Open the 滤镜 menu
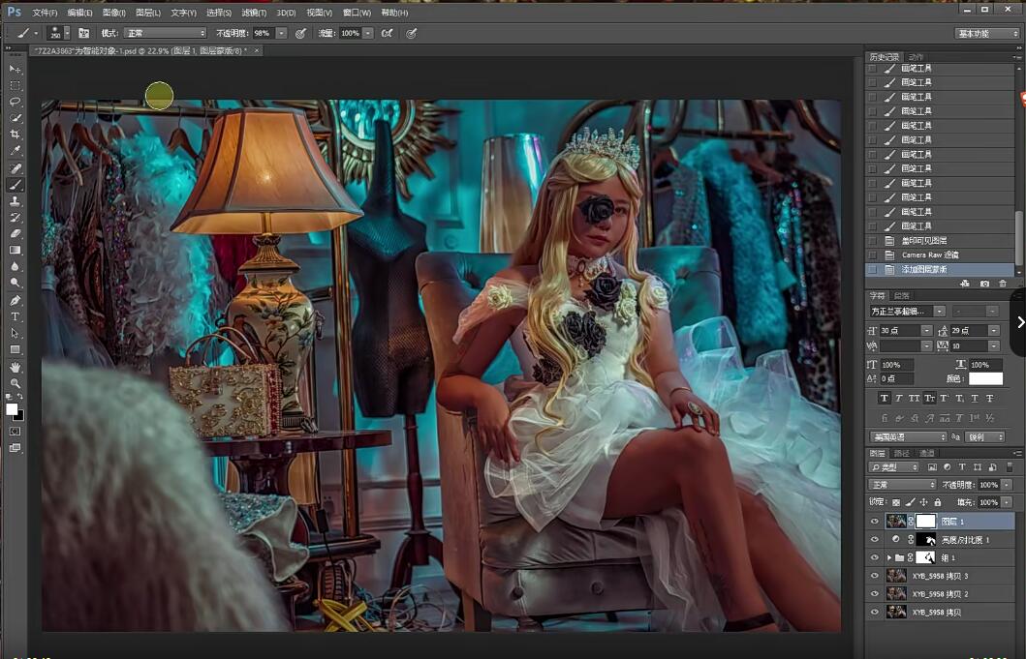1026x659 pixels. (x=254, y=13)
